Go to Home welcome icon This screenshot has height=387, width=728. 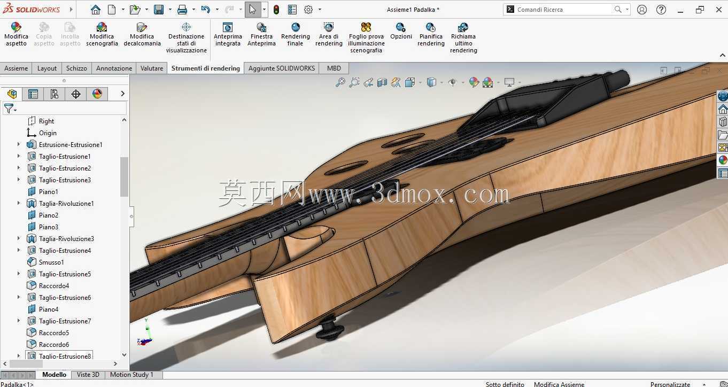click(x=95, y=10)
